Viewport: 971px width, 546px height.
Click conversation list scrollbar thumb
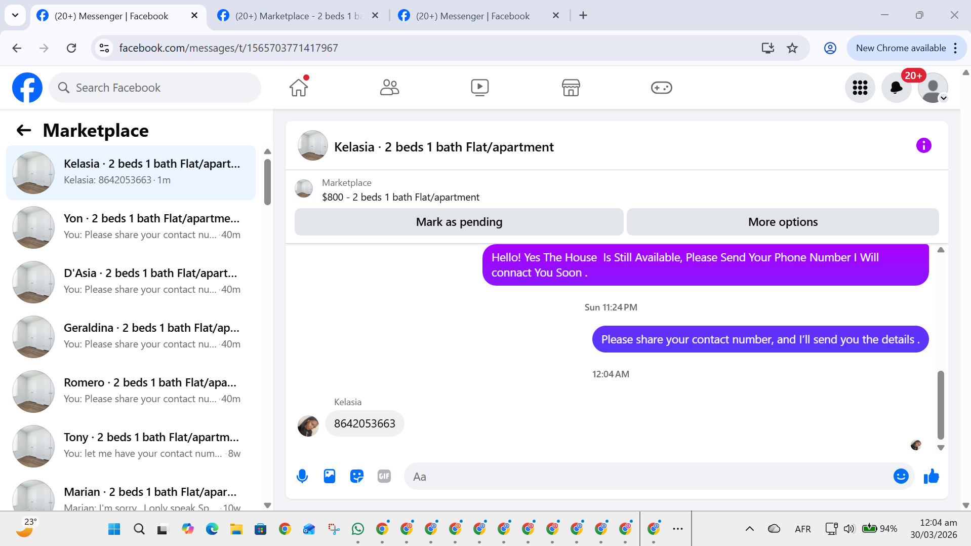click(x=267, y=182)
